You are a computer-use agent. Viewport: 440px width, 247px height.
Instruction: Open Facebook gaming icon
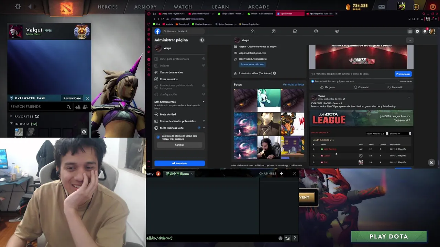(x=337, y=31)
